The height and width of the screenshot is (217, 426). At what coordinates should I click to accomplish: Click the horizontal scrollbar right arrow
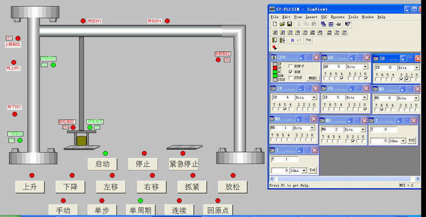point(418,179)
